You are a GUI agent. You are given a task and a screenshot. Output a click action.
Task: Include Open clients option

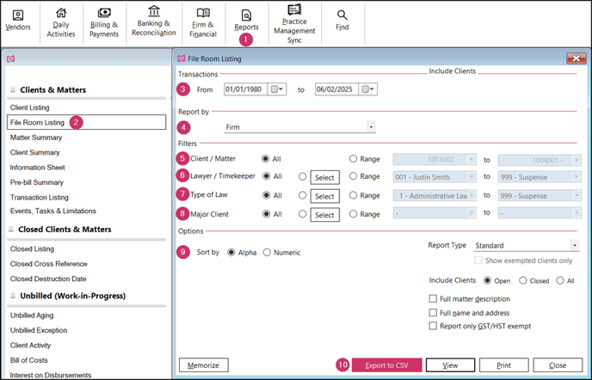coord(487,280)
